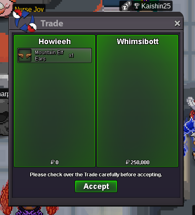Click the x1 quantity of Mountain Elf Ears

[x=71, y=55]
